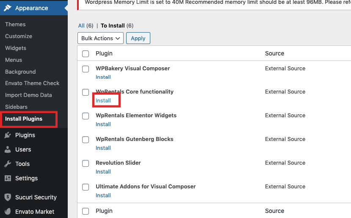The width and height of the screenshot is (351, 218).
Task: Install WPBakery Visual Composer
Action: point(103,77)
